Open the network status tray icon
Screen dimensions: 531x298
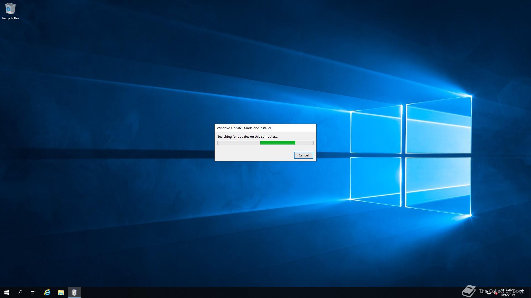point(489,293)
